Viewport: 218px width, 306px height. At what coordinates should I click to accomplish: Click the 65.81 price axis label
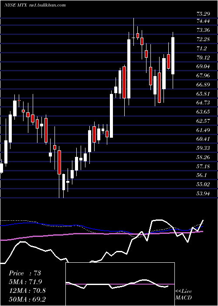[x=203, y=94]
